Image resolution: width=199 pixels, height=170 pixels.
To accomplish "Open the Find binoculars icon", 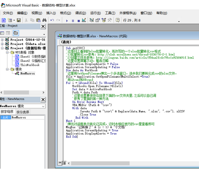I will (x=44, y=20).
